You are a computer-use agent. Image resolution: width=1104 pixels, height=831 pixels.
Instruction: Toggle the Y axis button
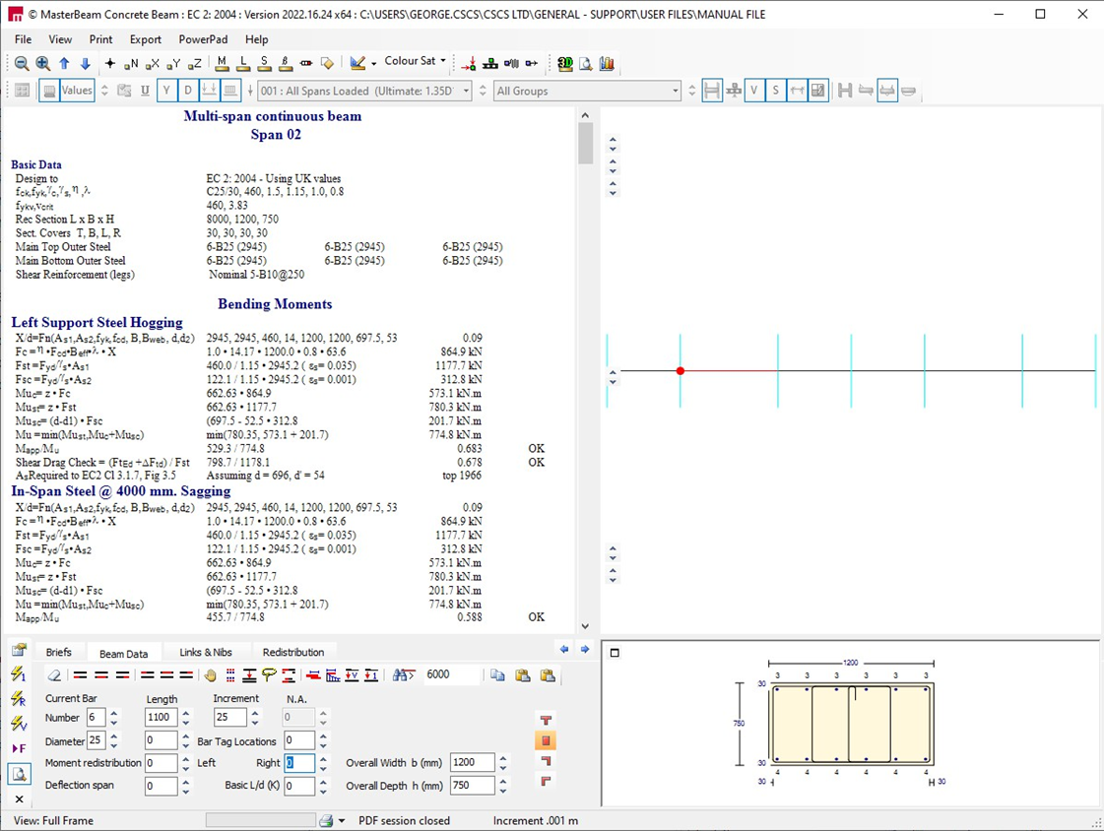click(166, 90)
